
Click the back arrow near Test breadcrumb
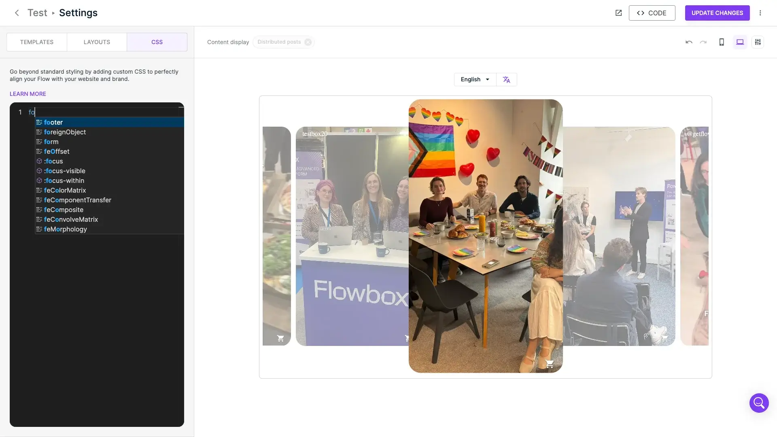pos(17,13)
